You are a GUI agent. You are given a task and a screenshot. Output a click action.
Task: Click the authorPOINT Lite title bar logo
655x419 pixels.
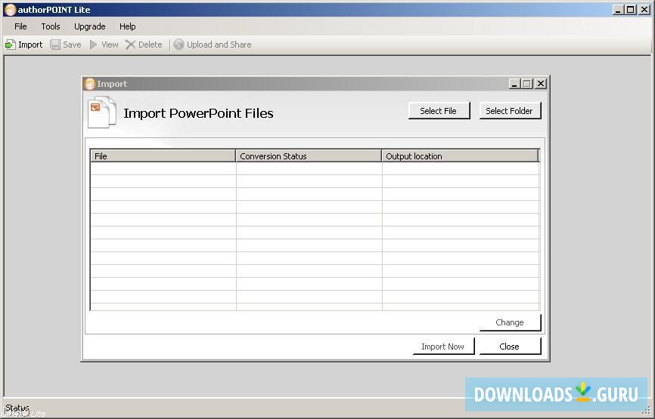click(x=10, y=9)
